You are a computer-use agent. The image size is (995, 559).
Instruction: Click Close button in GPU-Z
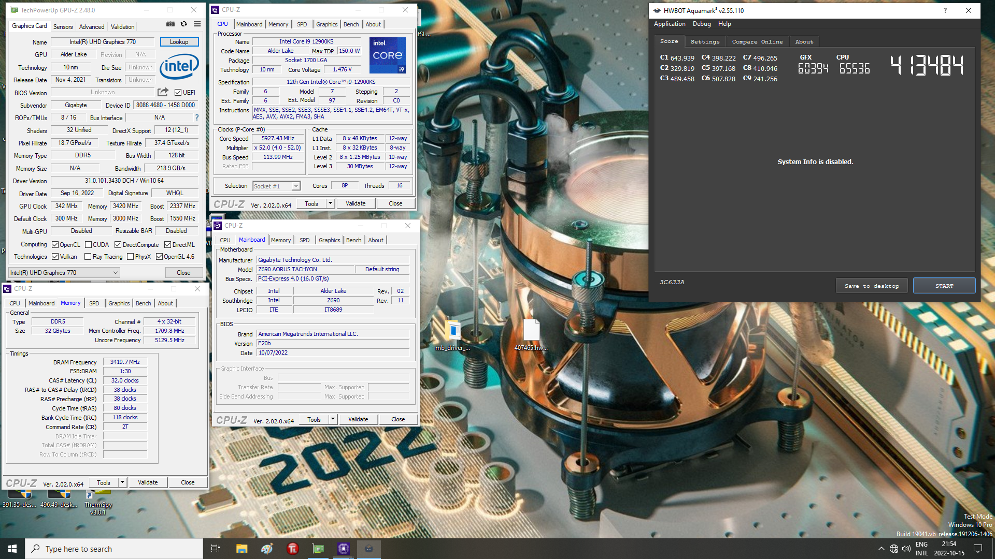[183, 273]
